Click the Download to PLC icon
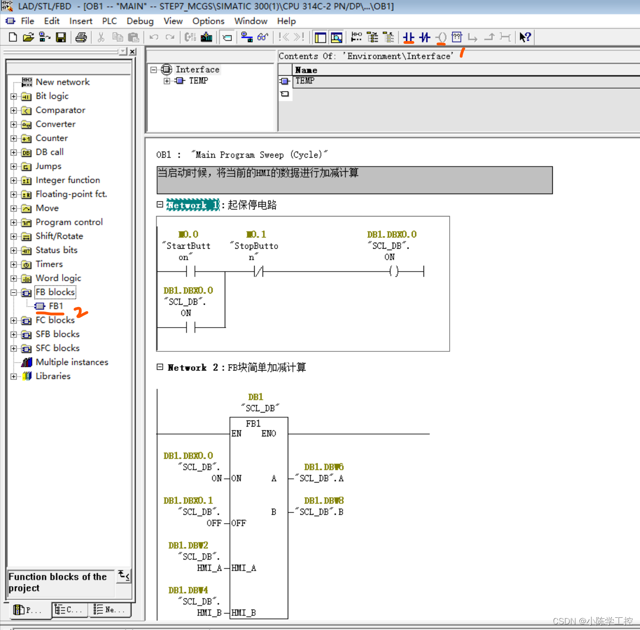Screen dimensions: 640x630 tap(207, 37)
